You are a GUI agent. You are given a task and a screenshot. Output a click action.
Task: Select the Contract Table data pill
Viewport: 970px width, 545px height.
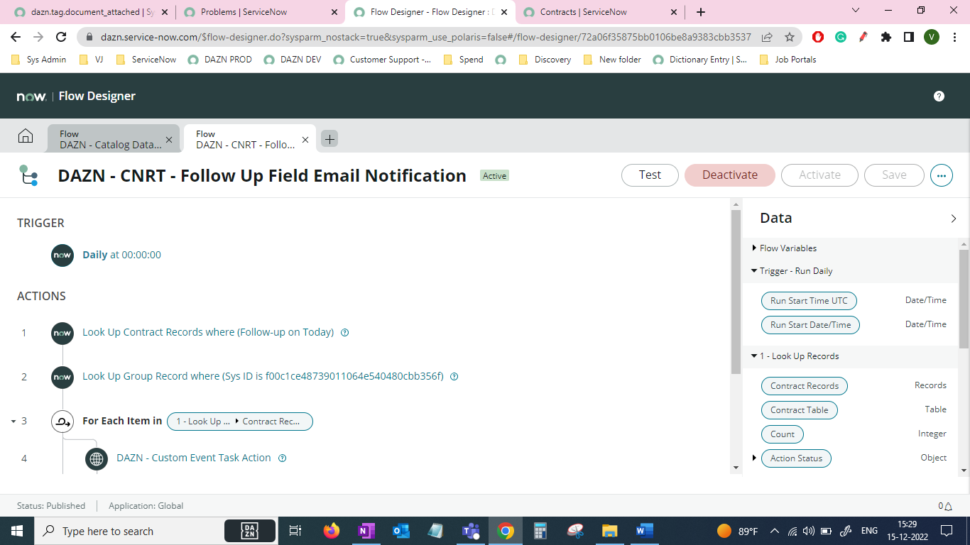pos(799,410)
